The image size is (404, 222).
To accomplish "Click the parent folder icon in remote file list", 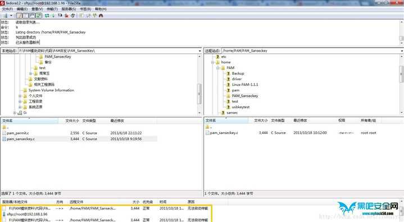I will click(x=207, y=127).
